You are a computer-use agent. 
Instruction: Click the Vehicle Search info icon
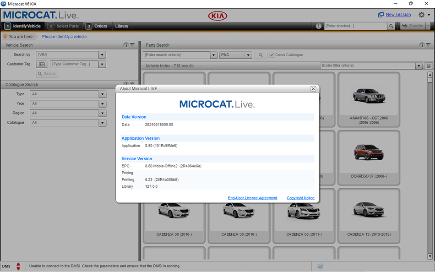[126, 45]
